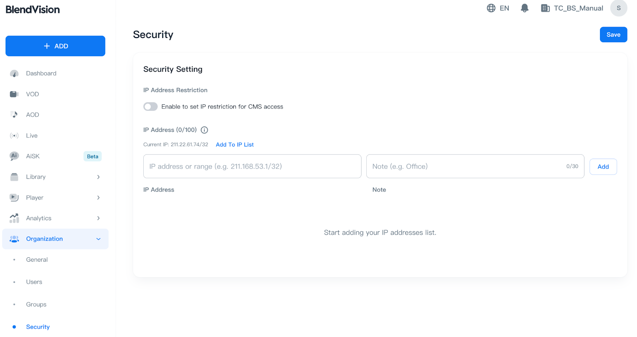Click the blue ADD button
This screenshot has width=637, height=337.
click(x=55, y=46)
